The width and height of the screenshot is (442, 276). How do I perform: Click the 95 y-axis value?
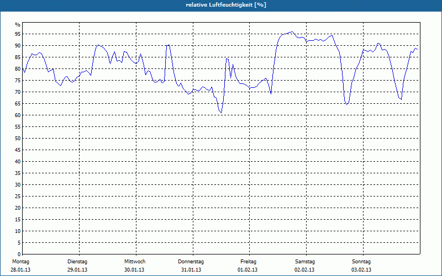pyautogui.click(x=18, y=34)
